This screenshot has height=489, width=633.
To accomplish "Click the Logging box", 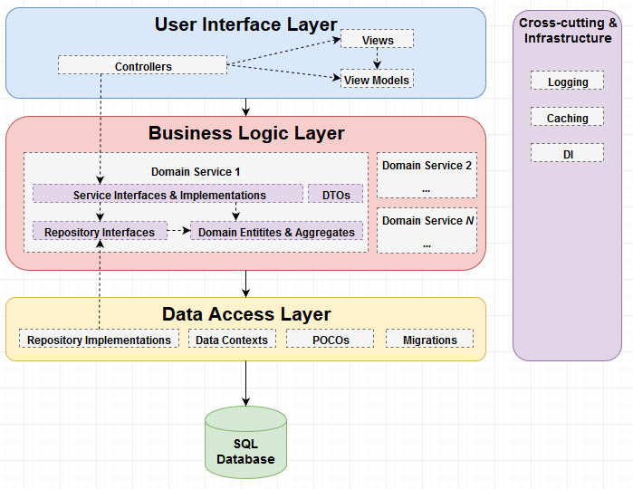I will (x=567, y=81).
